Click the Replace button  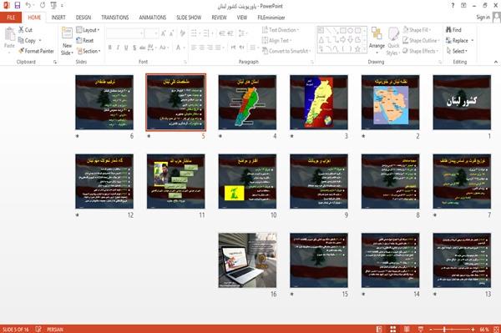[459, 41]
